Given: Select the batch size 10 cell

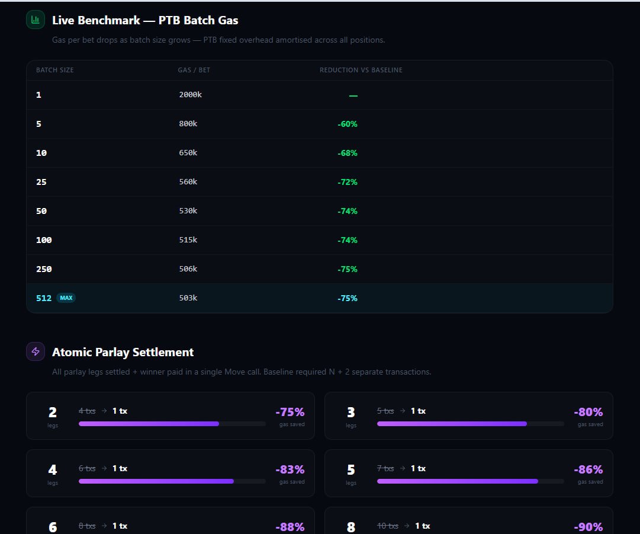Looking at the screenshot, I should [41, 153].
